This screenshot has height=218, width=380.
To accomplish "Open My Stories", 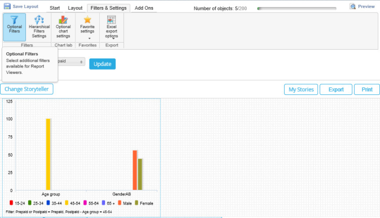I will (x=301, y=90).
